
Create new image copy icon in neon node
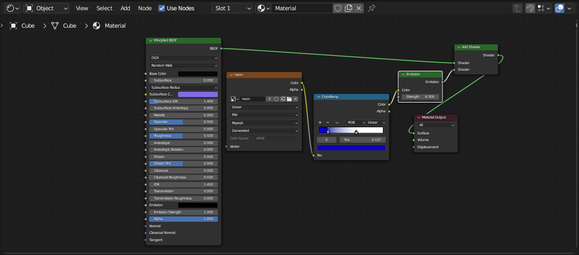[283, 99]
